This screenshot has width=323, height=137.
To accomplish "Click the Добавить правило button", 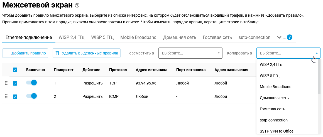I will (x=25, y=53).
